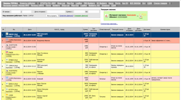Screen dimensions: 181x100
Task: Focus the second ID заказа field after slash
Action: click(27, 12)
